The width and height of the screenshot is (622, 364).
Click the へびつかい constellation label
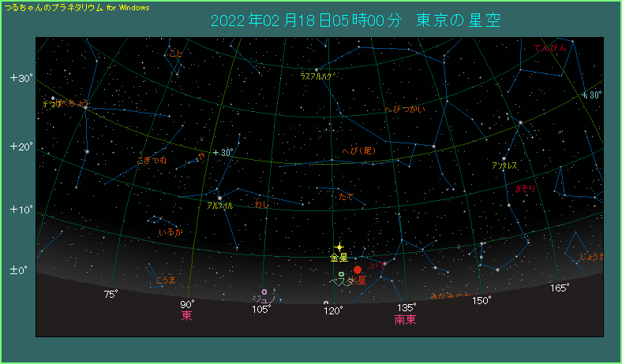pos(405,110)
